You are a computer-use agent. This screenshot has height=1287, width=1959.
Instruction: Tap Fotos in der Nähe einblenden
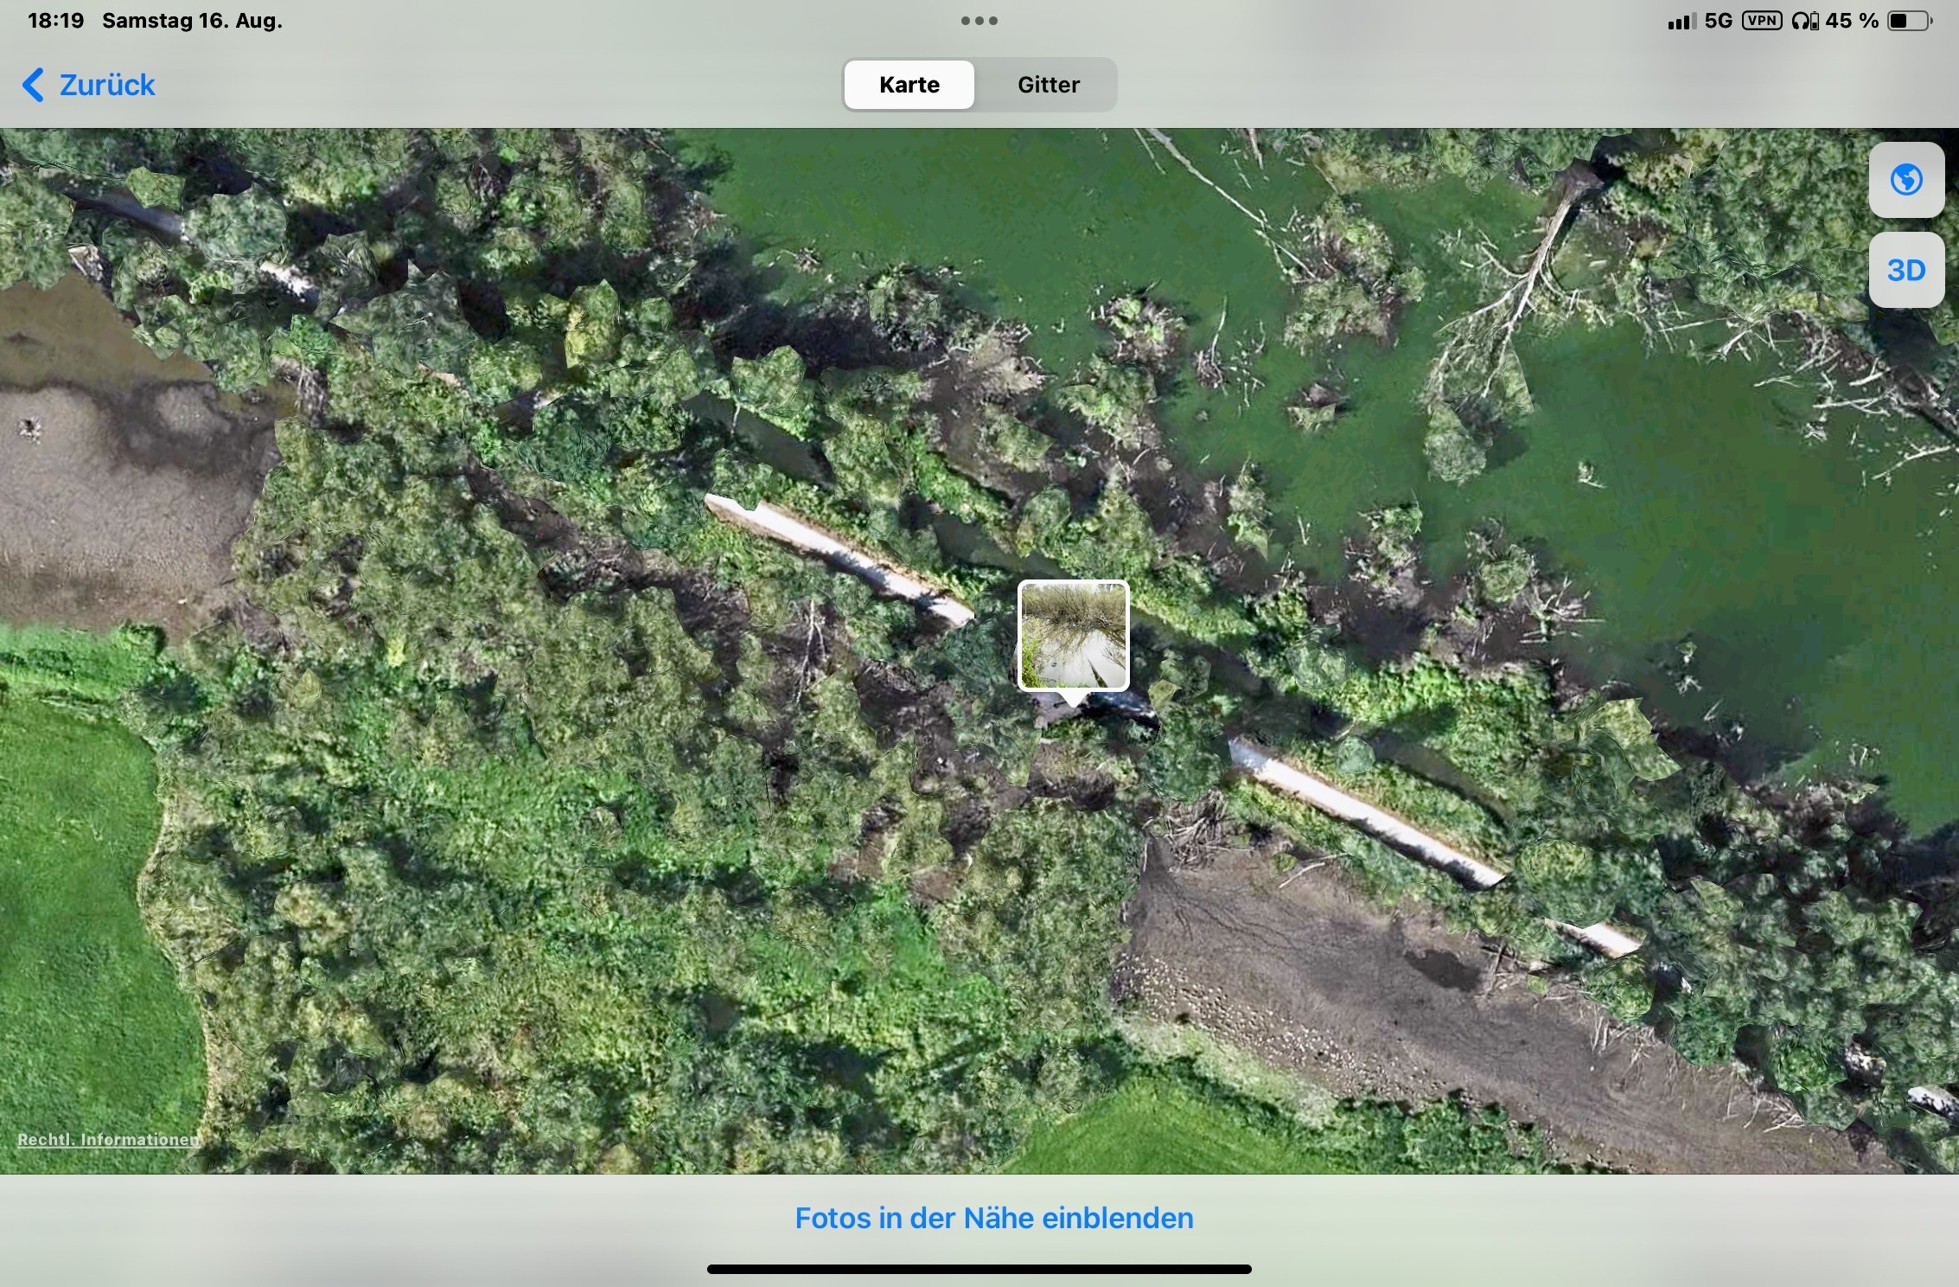(x=994, y=1218)
